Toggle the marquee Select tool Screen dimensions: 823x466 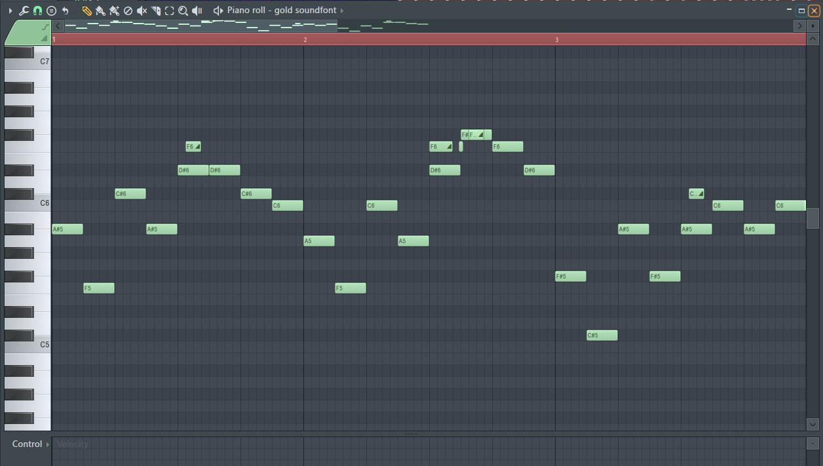click(x=169, y=10)
